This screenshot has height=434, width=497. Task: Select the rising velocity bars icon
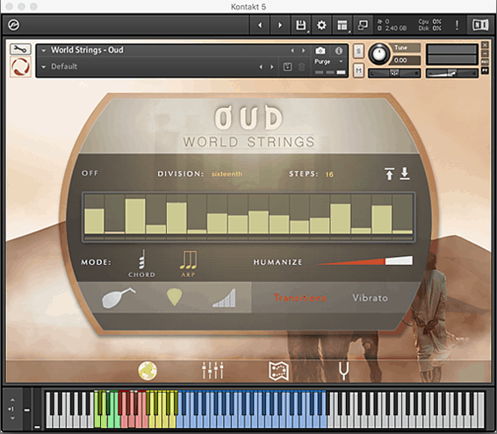[225, 298]
